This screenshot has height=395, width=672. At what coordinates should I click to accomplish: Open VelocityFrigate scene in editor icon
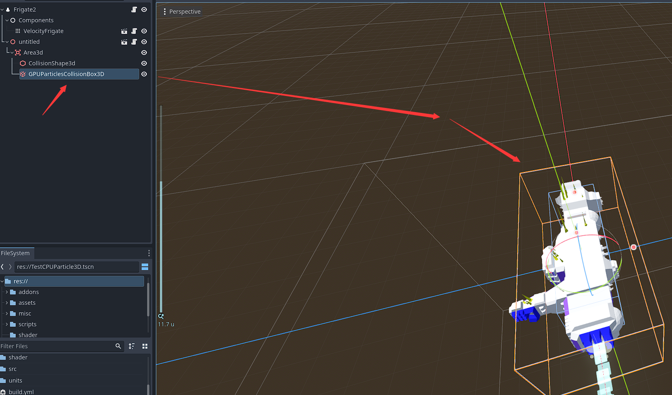pos(124,31)
